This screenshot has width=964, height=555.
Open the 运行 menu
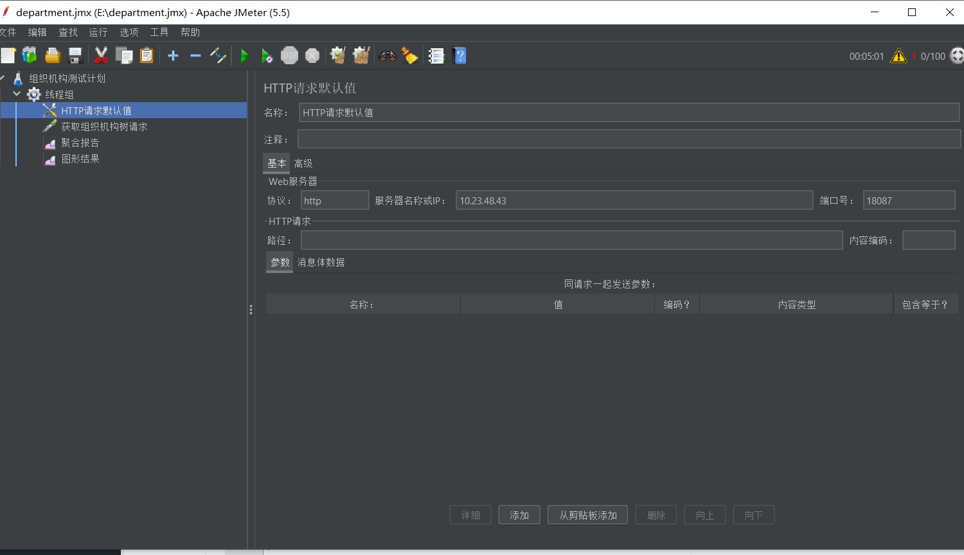coord(98,32)
